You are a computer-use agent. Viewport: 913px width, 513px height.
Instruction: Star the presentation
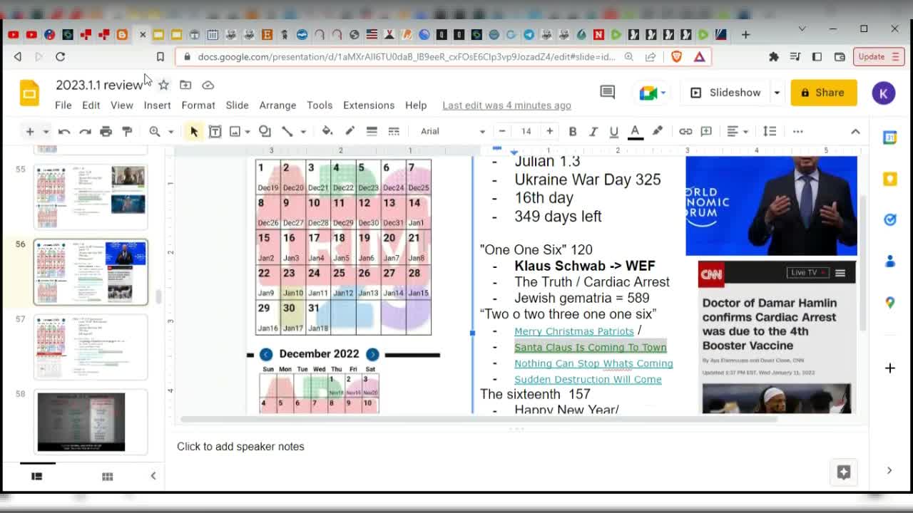point(163,85)
